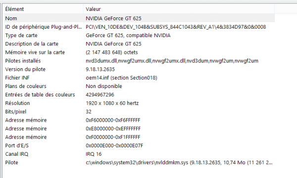Image resolution: width=297 pixels, height=178 pixels.
Task: Click the nvlddmkm.sys driver path value
Action: 179,163
